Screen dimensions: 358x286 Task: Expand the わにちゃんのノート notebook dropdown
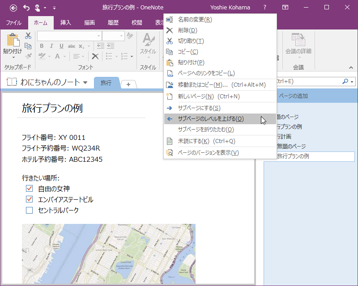coord(85,82)
